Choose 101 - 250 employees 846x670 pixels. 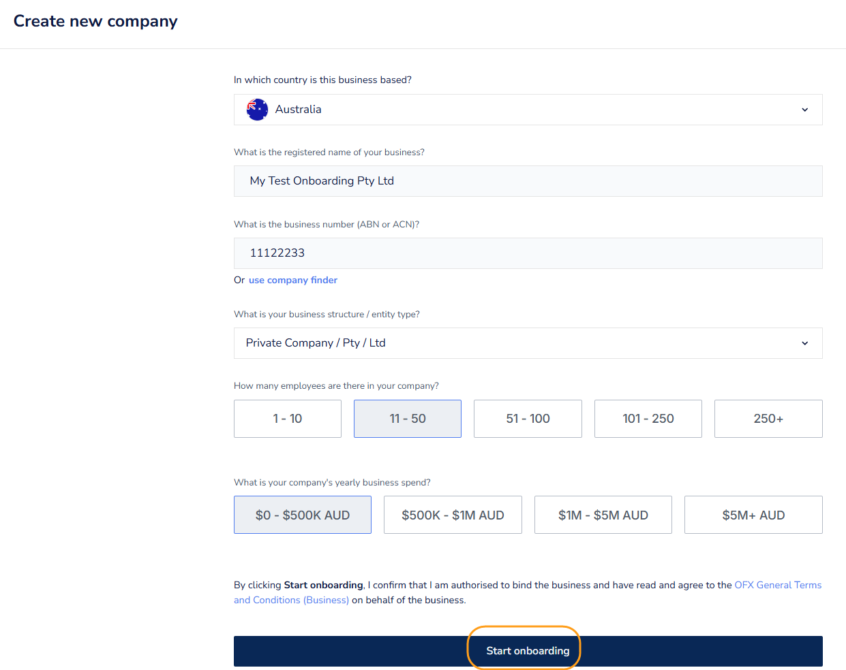click(648, 419)
